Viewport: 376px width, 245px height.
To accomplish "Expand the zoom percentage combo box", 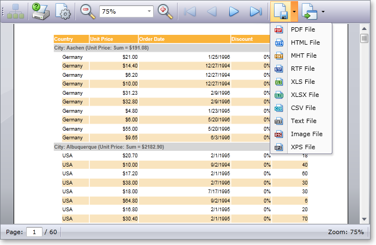I will 149,11.
